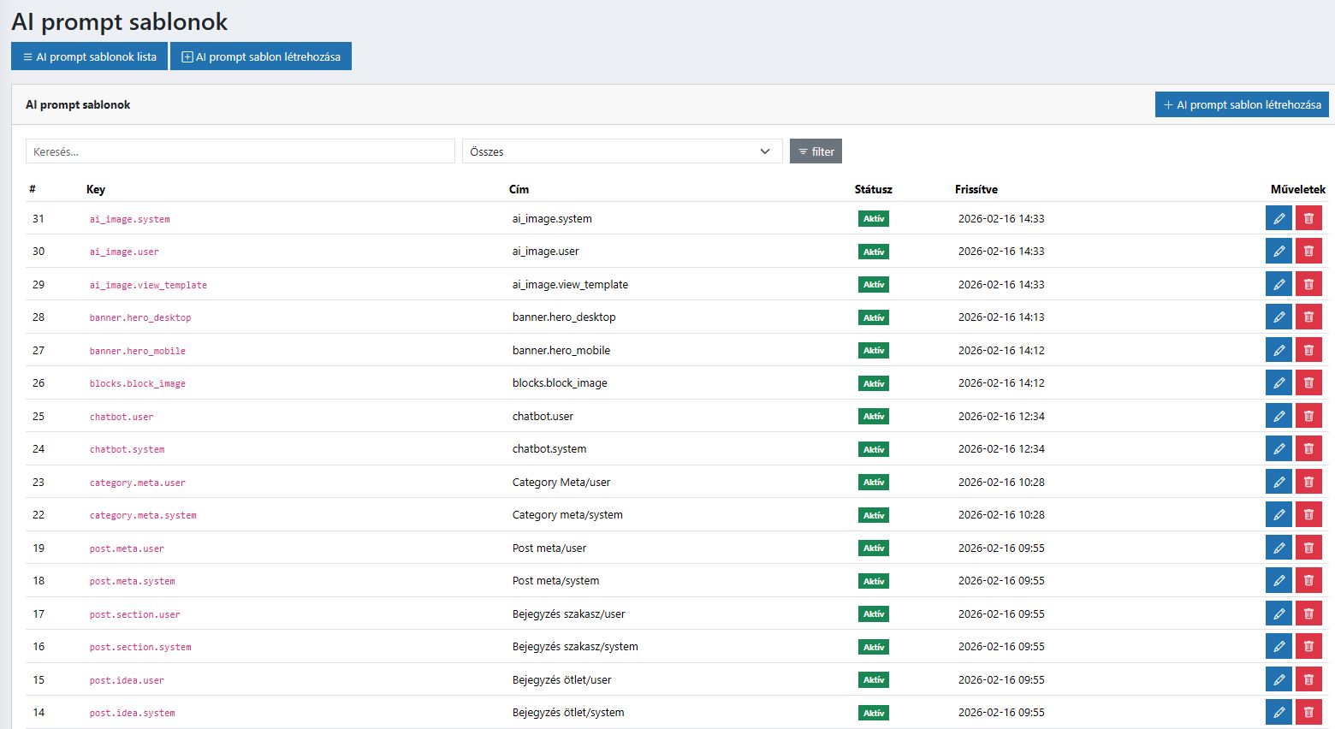
Task: Delete the post.idea.system row
Action: coord(1308,713)
